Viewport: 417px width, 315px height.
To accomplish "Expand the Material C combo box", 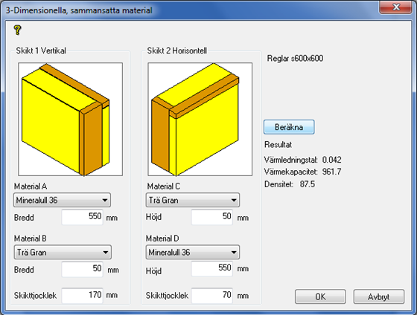I will (193, 200).
